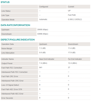The height and width of the screenshot is (102, 92).
Task: Select the Upstream 20000 Kbps value
Action: tap(43, 30)
